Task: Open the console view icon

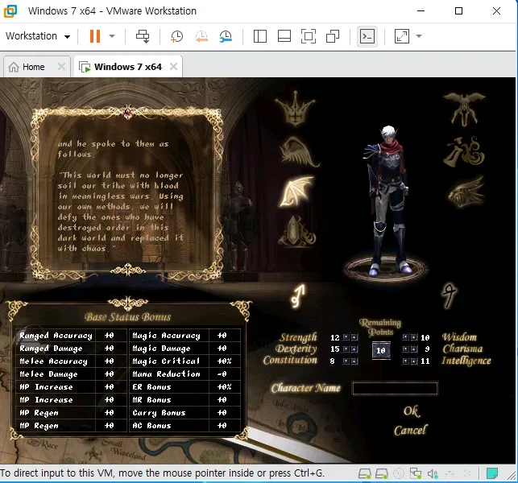Action: (367, 36)
